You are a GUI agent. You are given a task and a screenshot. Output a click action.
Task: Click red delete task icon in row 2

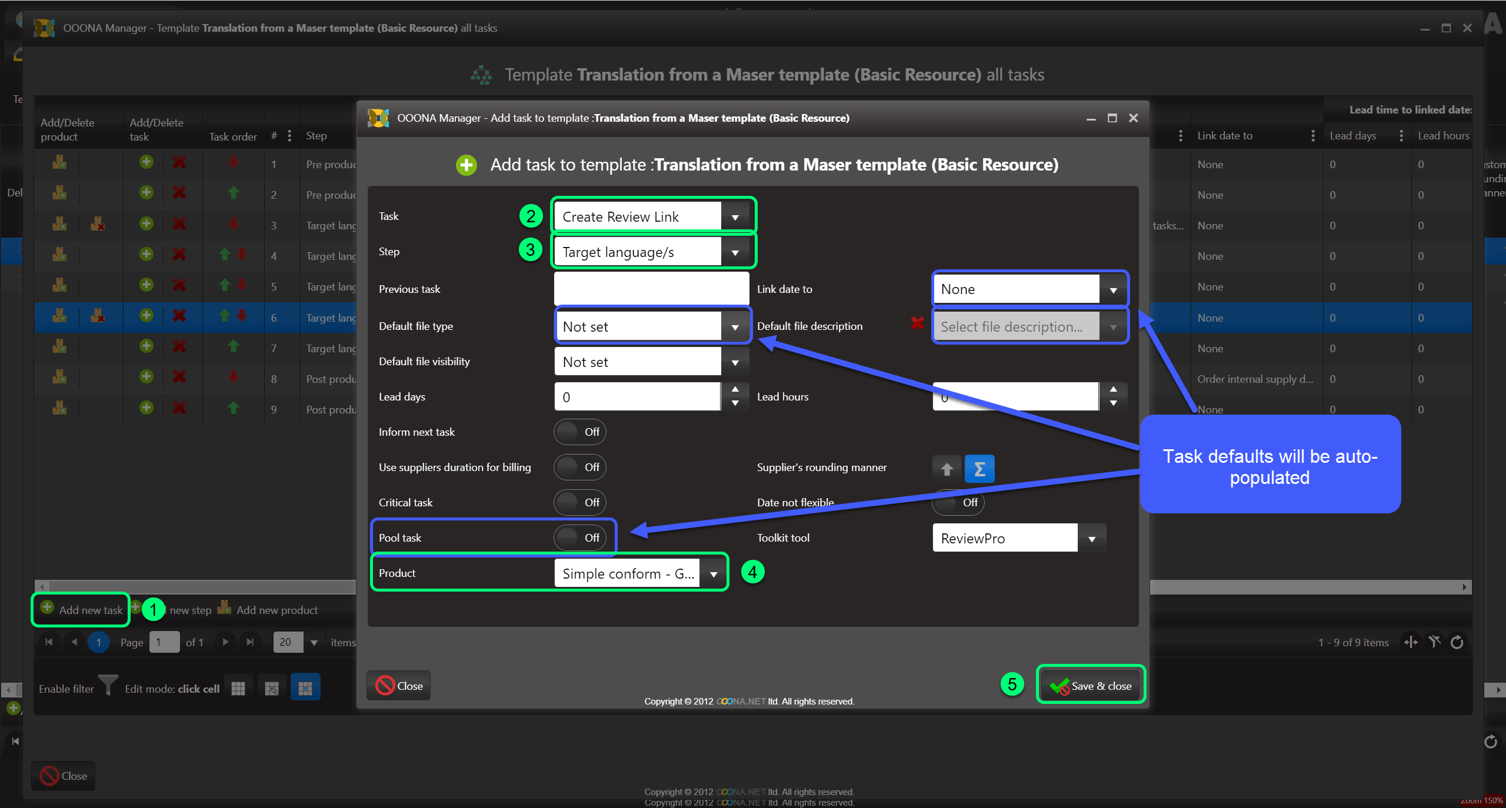point(179,193)
